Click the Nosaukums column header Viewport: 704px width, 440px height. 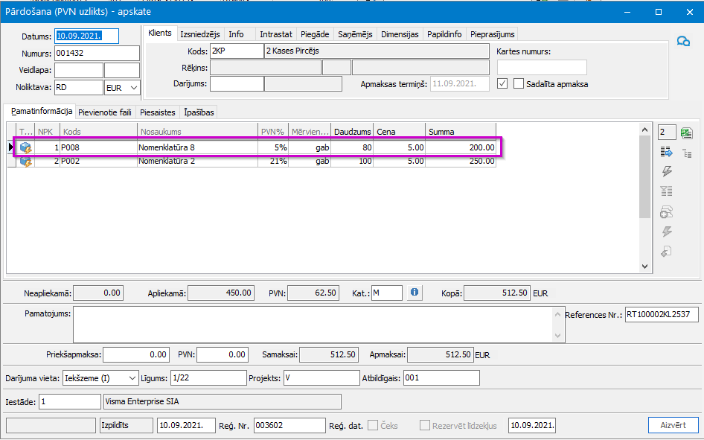197,132
